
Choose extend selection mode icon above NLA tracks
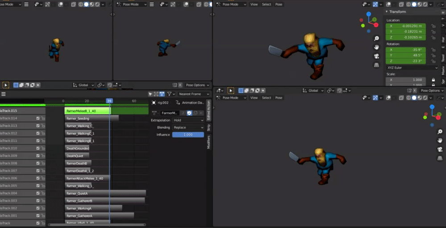pyautogui.click(x=21, y=85)
